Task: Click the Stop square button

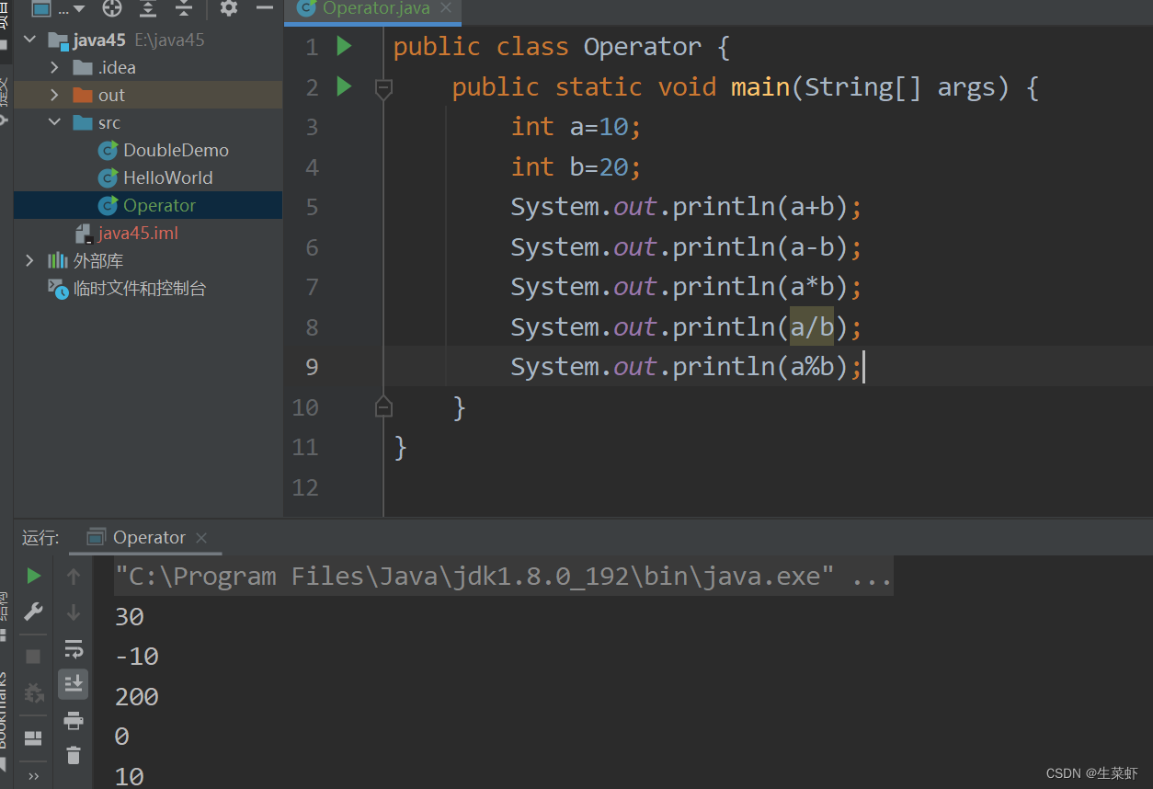Action: 33,656
